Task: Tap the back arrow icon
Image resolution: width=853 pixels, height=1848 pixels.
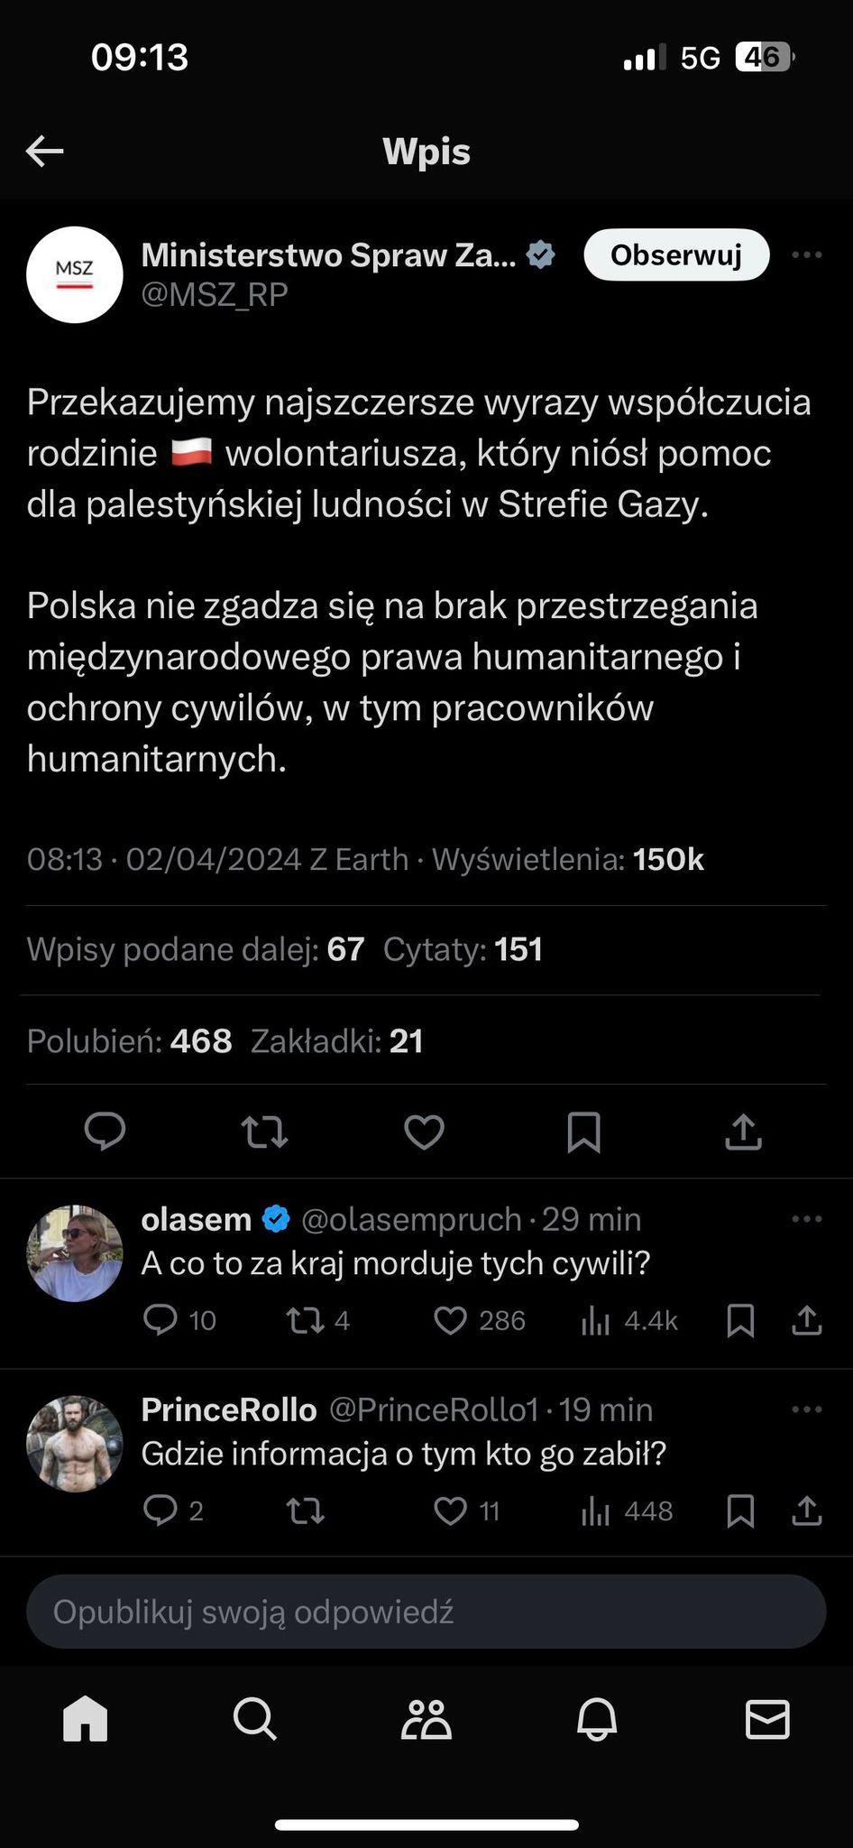Action: pyautogui.click(x=44, y=151)
